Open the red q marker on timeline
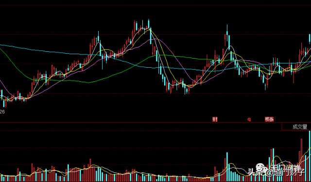 249,119
